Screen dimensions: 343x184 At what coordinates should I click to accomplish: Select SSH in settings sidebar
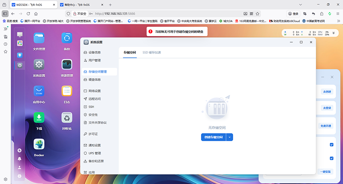click(x=99, y=107)
